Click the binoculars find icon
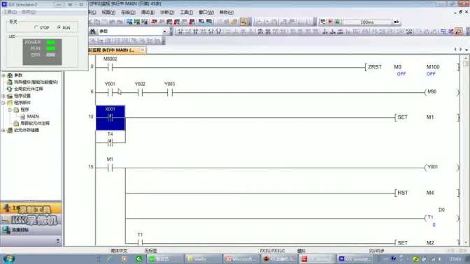Image resolution: width=470 pixels, height=264 pixels. click(92, 31)
